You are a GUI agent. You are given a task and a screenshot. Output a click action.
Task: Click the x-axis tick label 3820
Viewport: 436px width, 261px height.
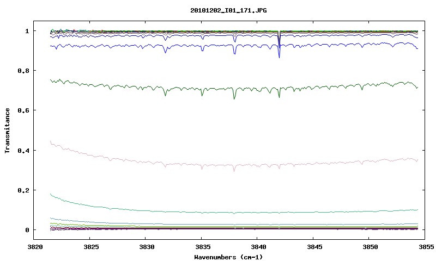[35, 247]
